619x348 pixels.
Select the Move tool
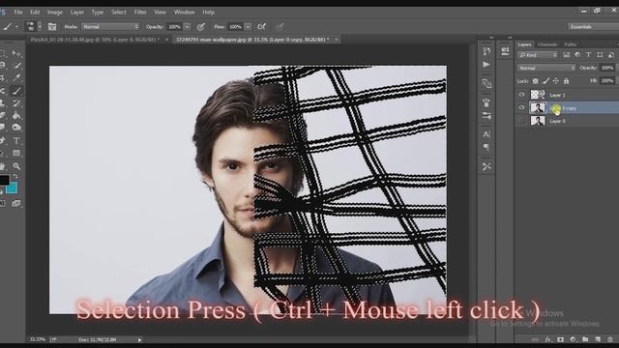(16, 53)
